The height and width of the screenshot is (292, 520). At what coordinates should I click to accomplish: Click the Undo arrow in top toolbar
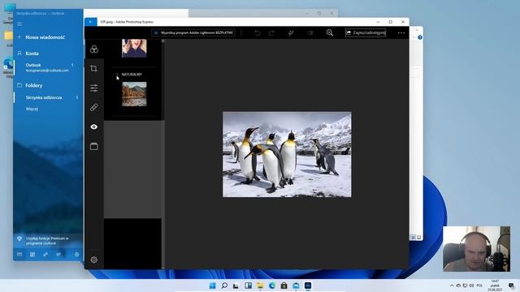coord(258,32)
